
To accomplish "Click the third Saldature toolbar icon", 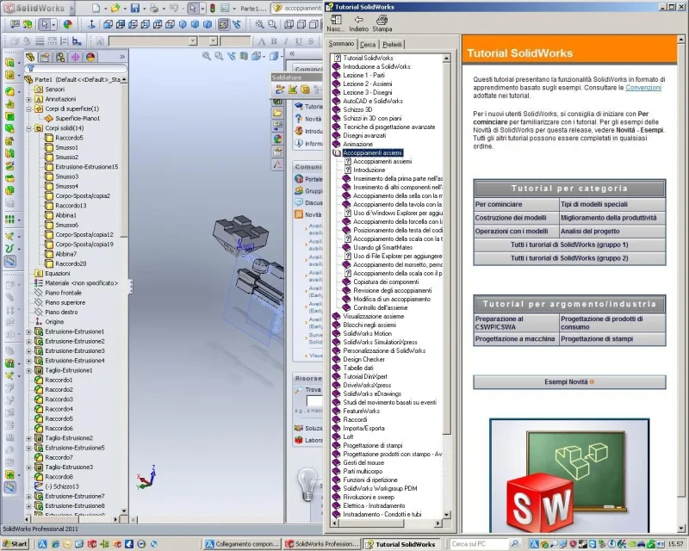I will point(305,90).
